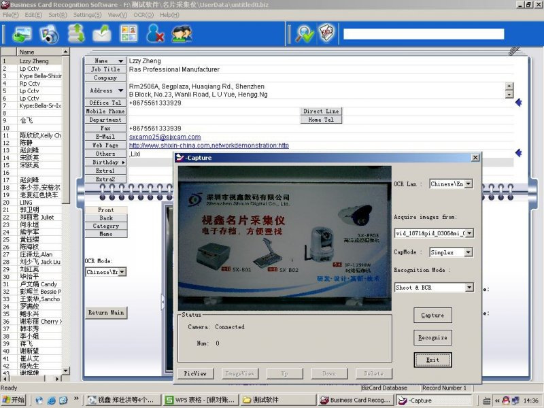Open the Settings menu
544x408 pixels.
point(88,15)
